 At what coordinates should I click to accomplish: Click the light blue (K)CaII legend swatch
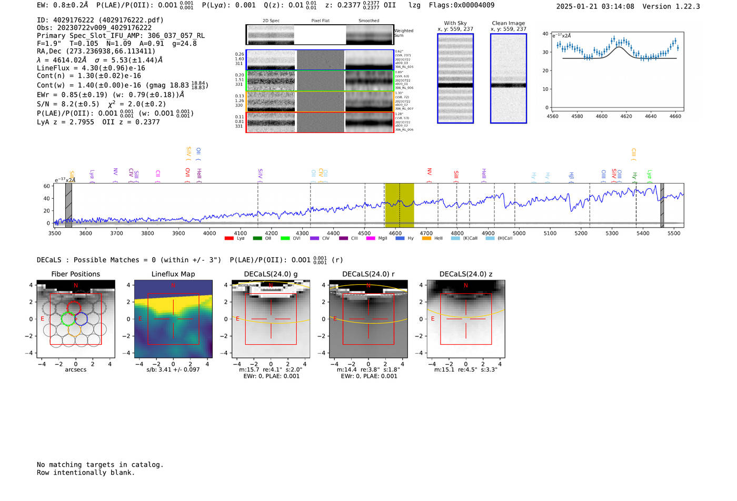coord(455,238)
